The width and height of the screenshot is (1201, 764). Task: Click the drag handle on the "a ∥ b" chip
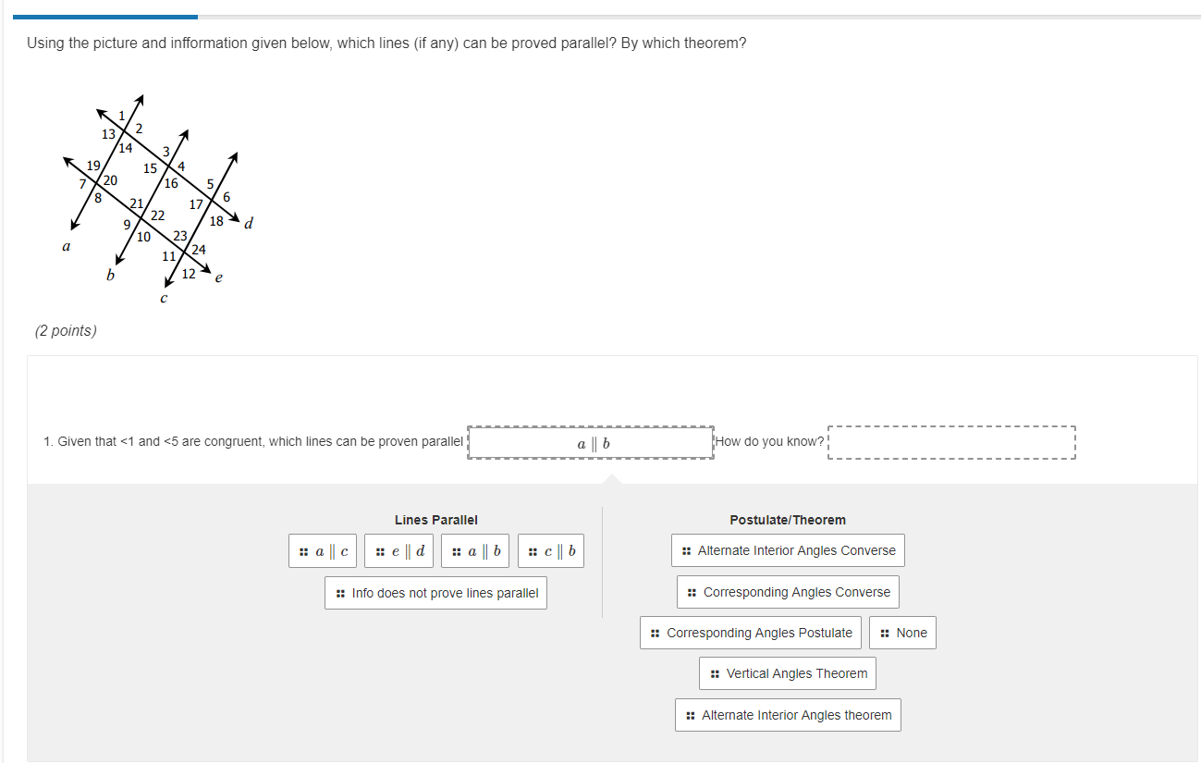[x=457, y=550]
